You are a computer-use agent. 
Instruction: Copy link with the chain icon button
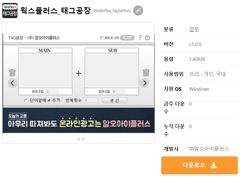pyautogui.click(x=138, y=10)
